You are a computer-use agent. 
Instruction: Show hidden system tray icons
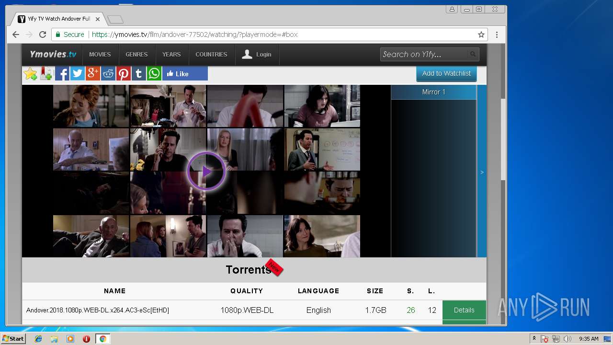tap(534, 339)
